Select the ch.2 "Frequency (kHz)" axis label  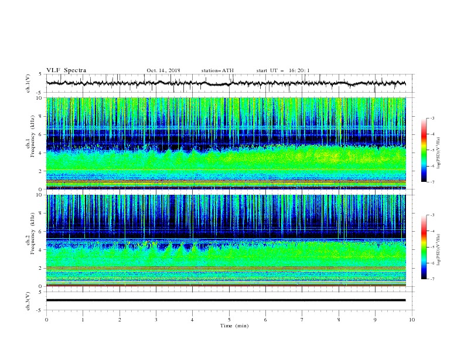click(33, 233)
